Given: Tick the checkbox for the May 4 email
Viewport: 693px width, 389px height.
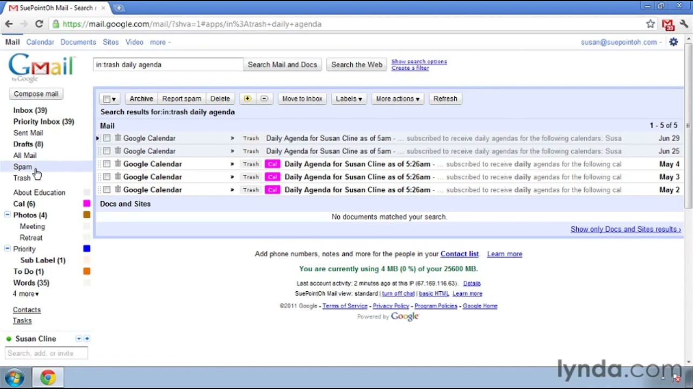Looking at the screenshot, I should pos(107,164).
